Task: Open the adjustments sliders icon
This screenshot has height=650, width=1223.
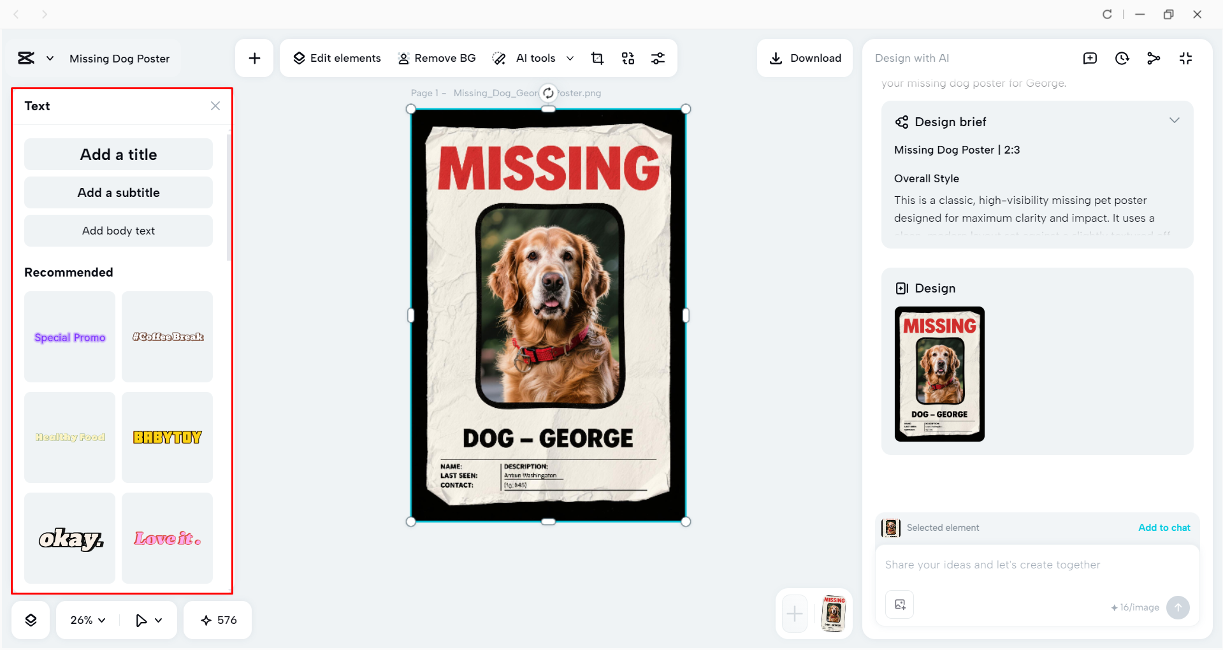Action: [658, 59]
